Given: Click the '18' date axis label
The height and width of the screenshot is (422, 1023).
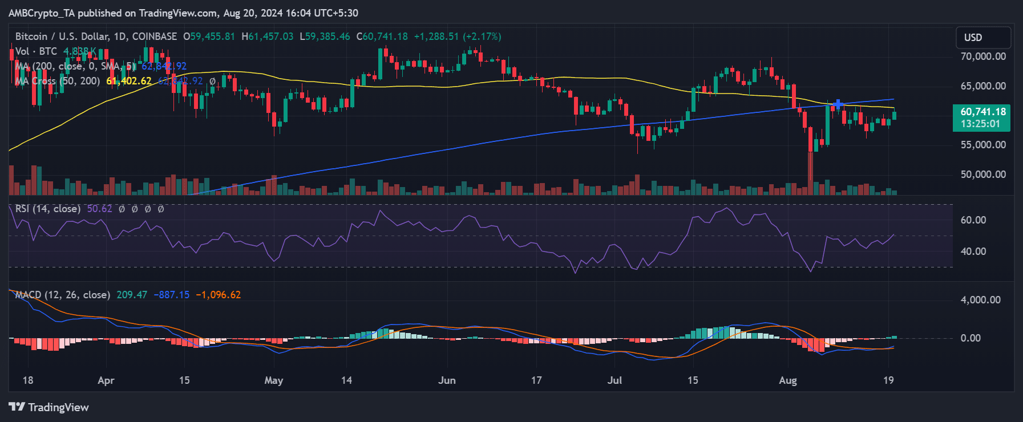Looking at the screenshot, I should [x=27, y=380].
